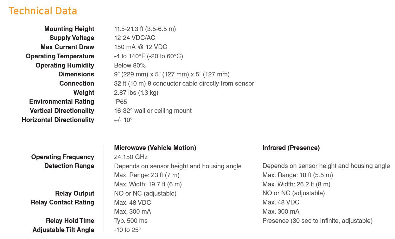The height and width of the screenshot is (239, 395).
Task: Click the Infrared (Presence) column header
Action: (x=291, y=148)
